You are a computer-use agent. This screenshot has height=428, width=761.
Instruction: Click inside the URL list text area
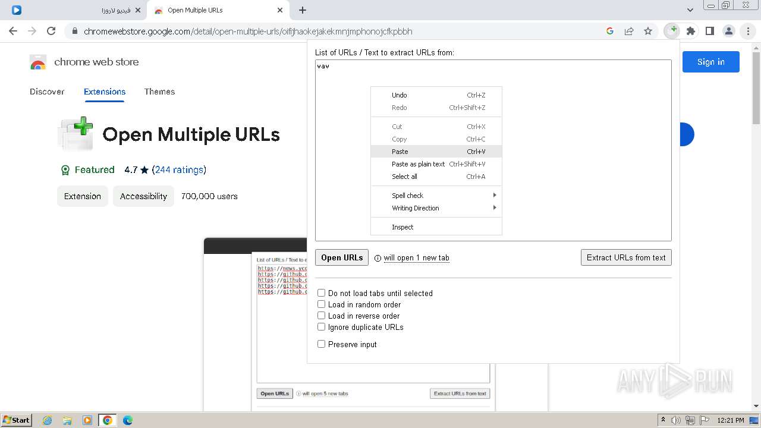coord(493,150)
